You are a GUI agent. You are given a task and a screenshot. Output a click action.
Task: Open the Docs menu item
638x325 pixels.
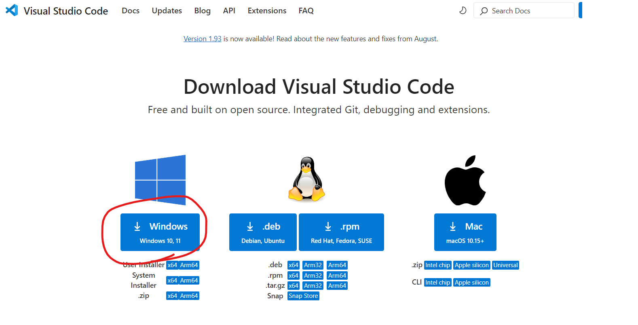(x=131, y=11)
